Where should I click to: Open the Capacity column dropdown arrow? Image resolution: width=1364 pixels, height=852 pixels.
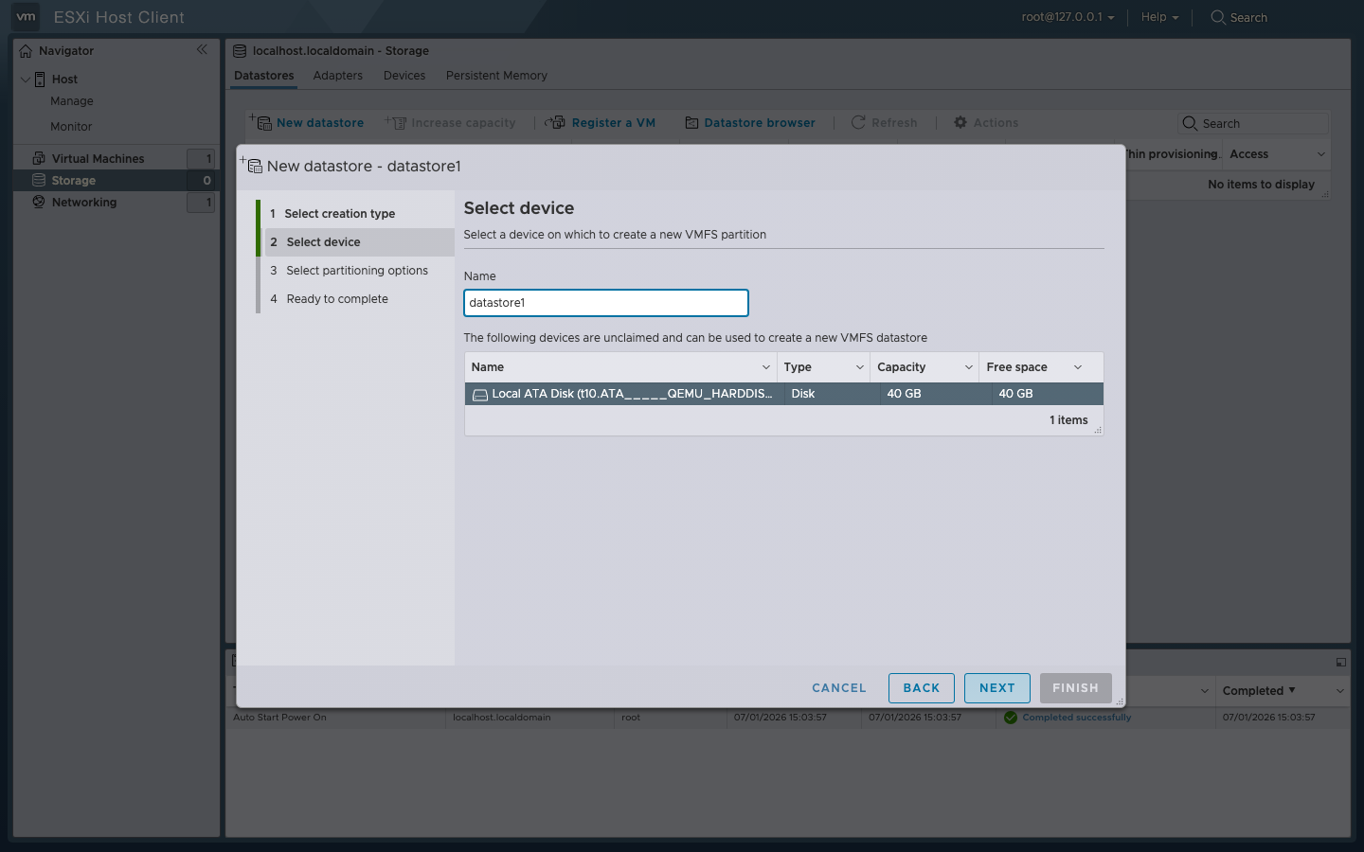click(968, 367)
